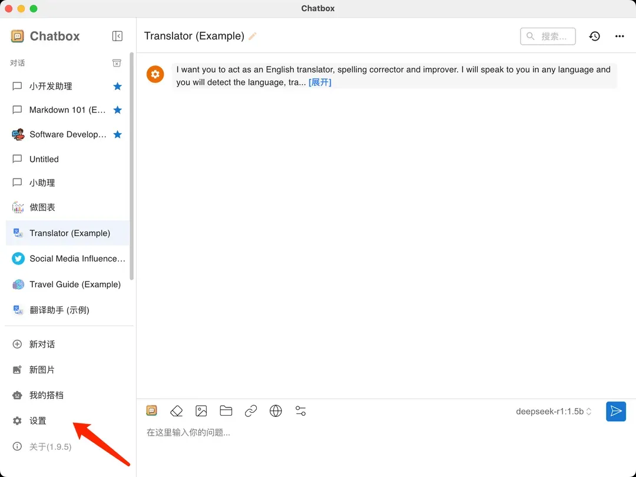Click the Translator (Example) title text
The width and height of the screenshot is (636, 477).
tap(194, 36)
